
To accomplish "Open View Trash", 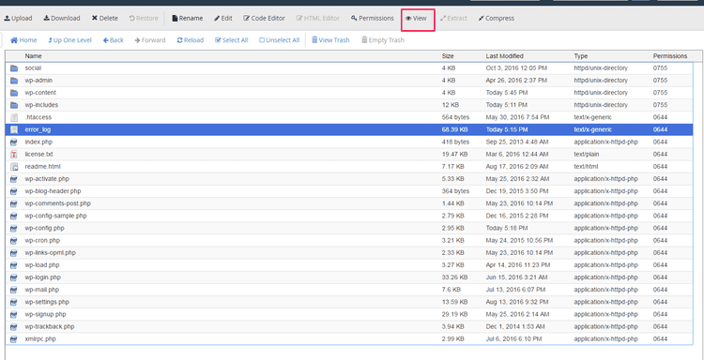I will tap(330, 40).
